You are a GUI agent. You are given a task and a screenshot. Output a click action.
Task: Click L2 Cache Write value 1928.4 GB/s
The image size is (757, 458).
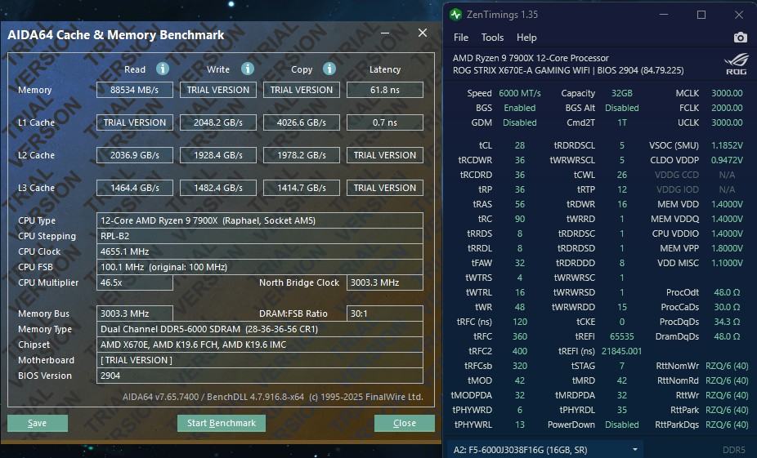(x=218, y=155)
